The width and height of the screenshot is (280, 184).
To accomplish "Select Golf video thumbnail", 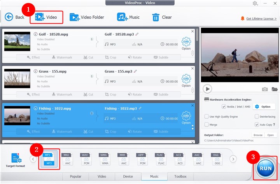I will point(17,42).
